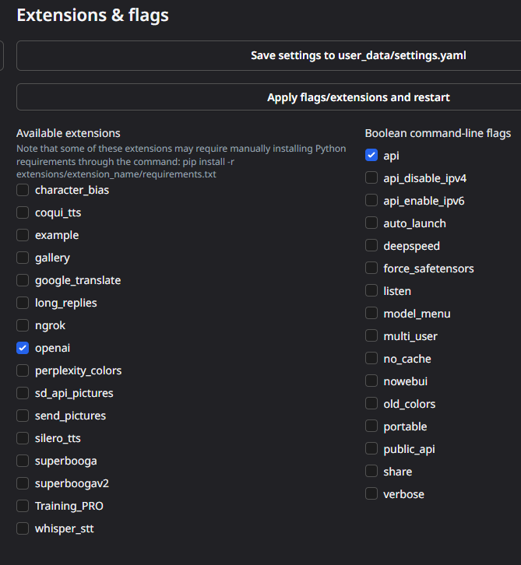
Task: Enable the gallery extension
Action: point(23,258)
